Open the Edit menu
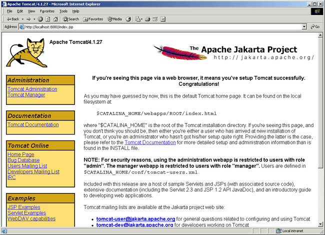325x235 pixels. (20, 11)
